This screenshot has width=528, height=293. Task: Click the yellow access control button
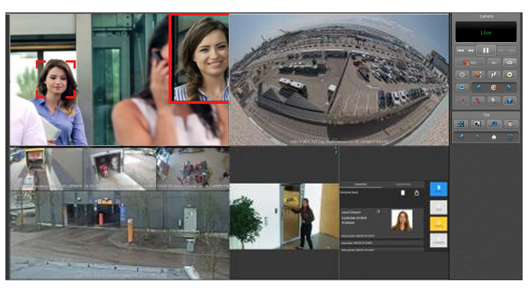439,224
